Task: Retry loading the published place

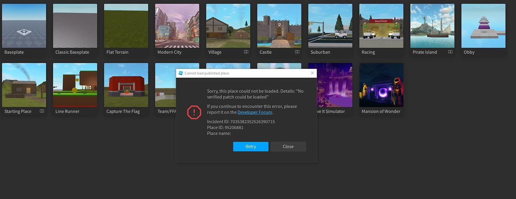Action: tap(251, 147)
